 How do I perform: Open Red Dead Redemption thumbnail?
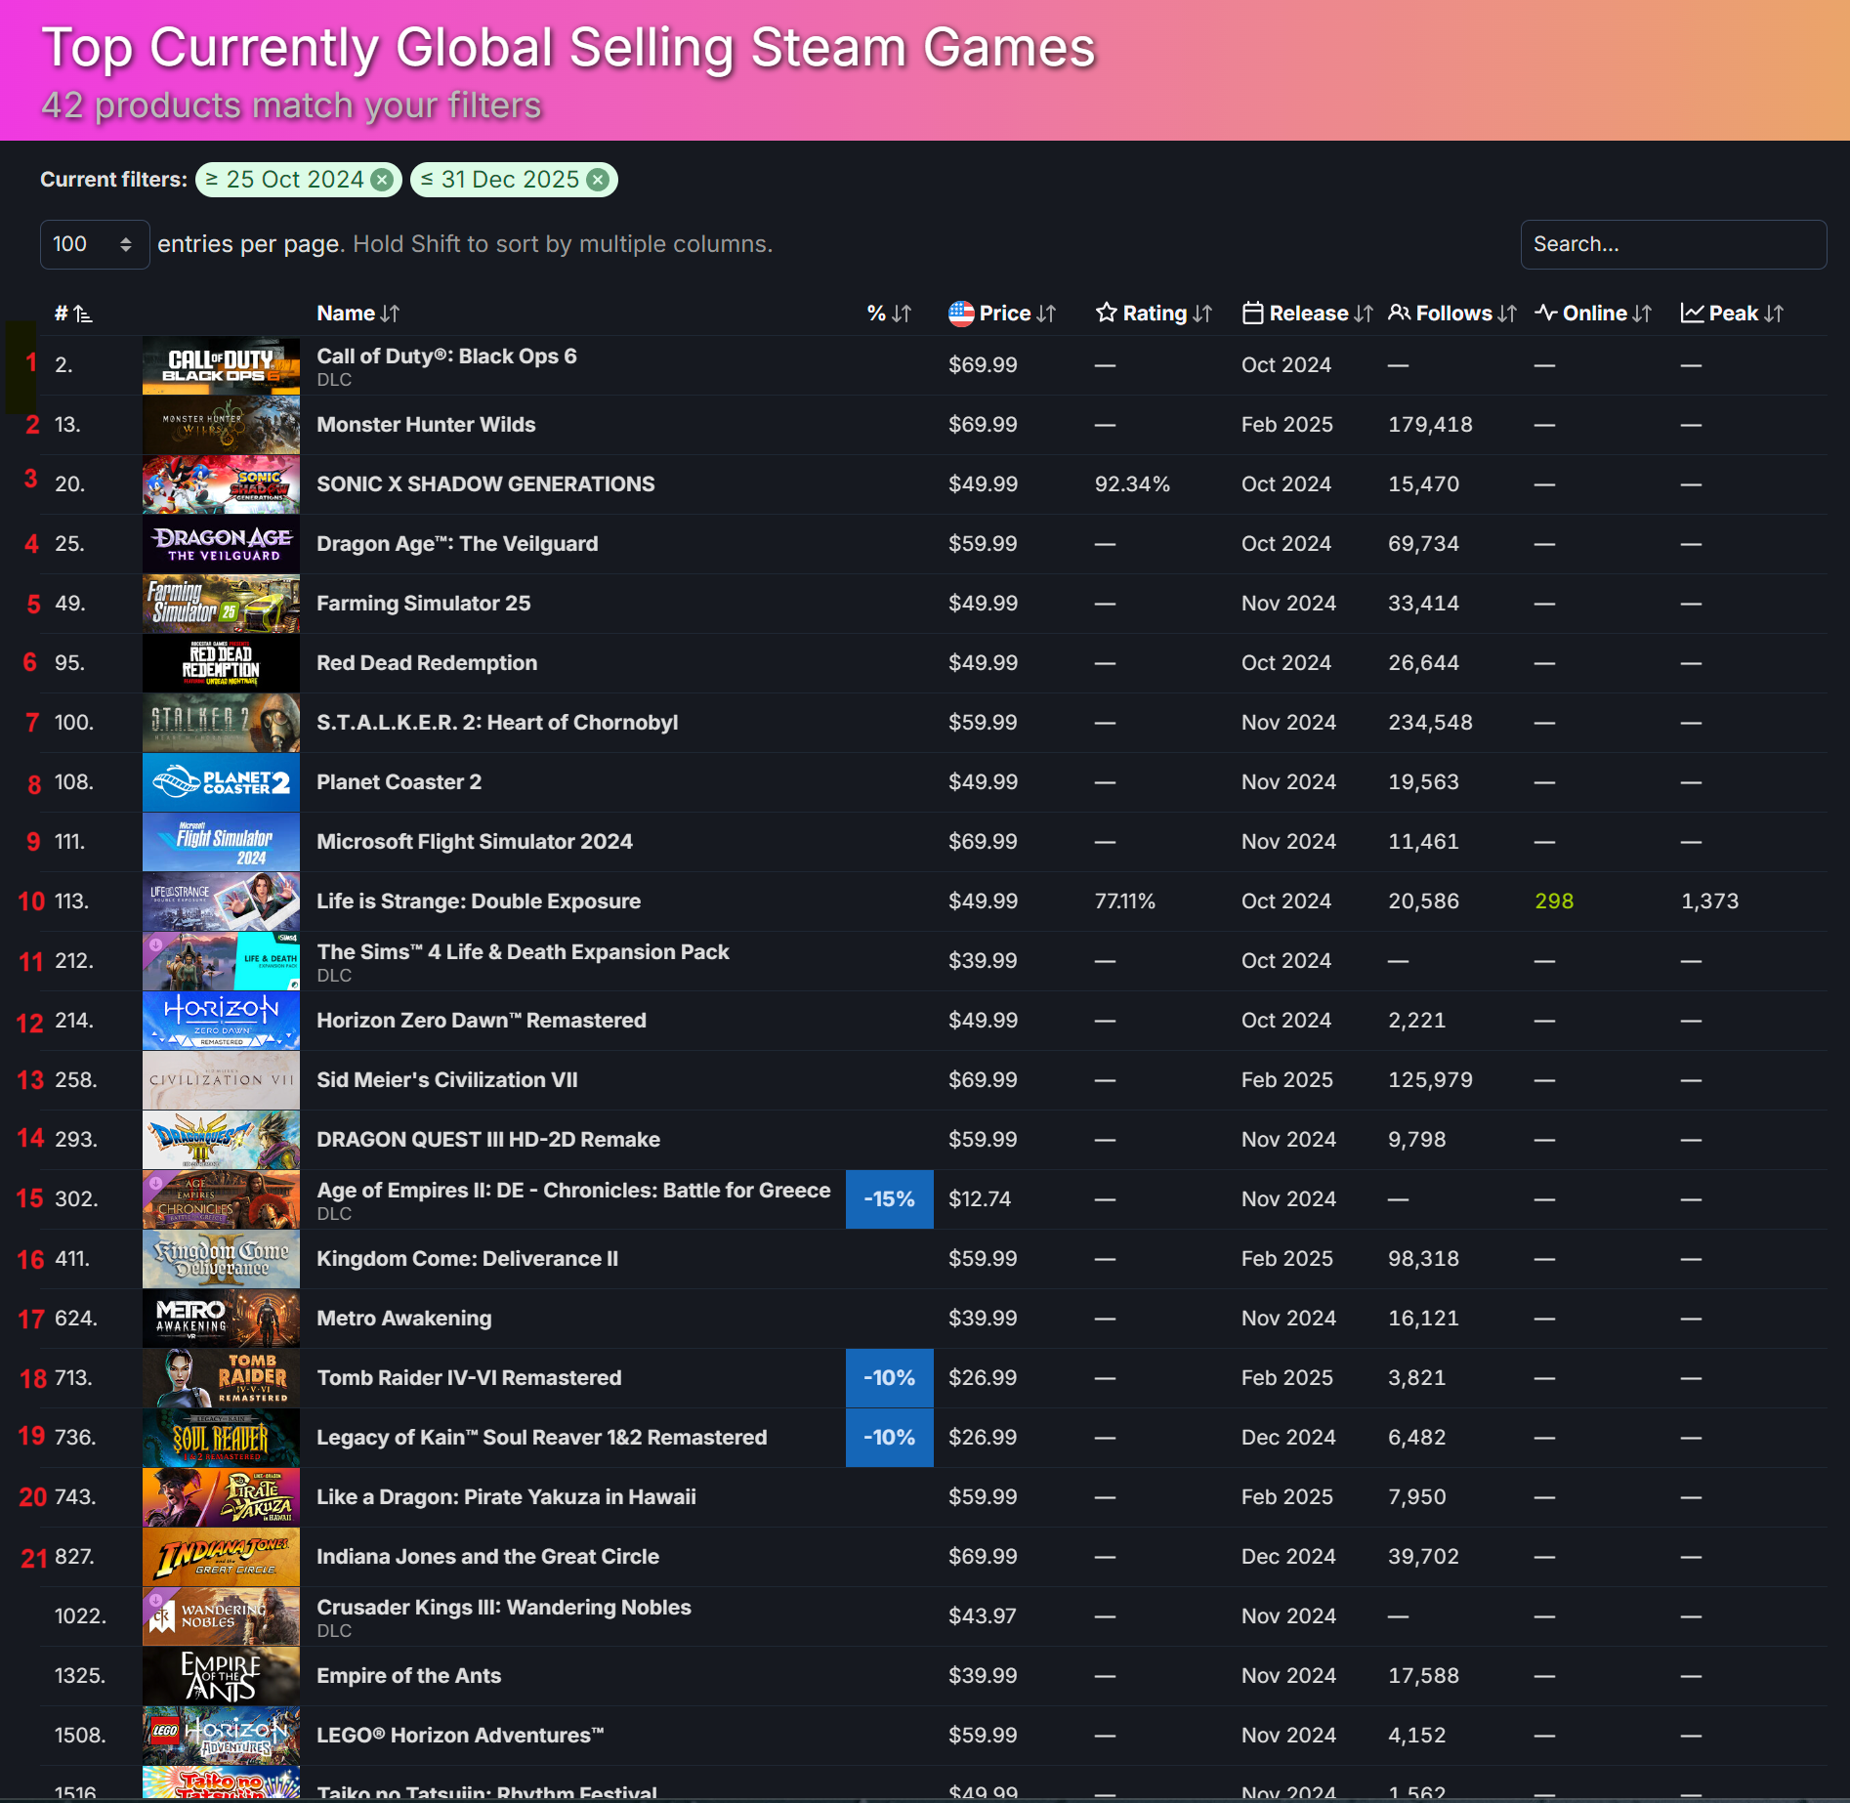[x=221, y=663]
